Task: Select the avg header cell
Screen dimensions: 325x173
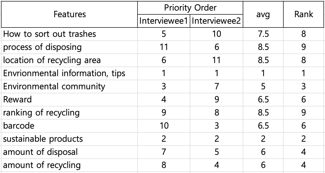Action: click(263, 14)
